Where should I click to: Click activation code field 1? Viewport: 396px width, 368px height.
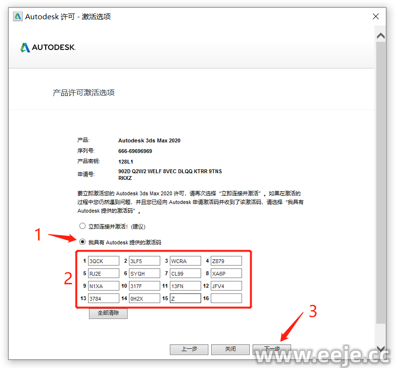point(103,261)
